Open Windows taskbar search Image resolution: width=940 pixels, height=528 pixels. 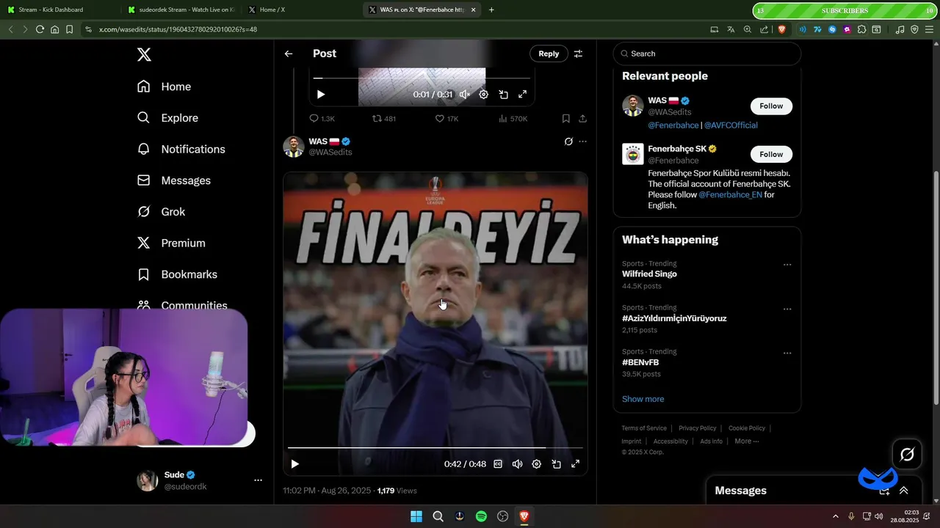click(x=438, y=516)
